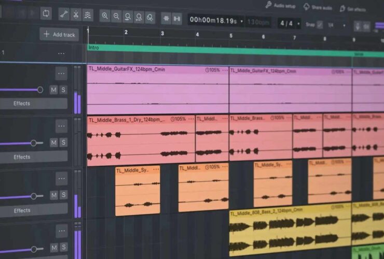Select the automation curve tool
The width and height of the screenshot is (384, 259).
coord(64,15)
